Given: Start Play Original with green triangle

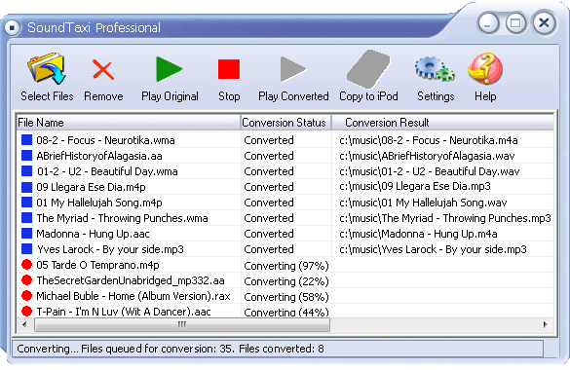Looking at the screenshot, I should pyautogui.click(x=169, y=69).
